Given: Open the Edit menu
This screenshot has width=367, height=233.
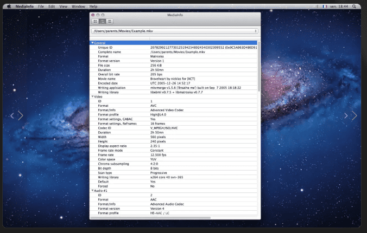Looking at the screenshot, I should pyautogui.click(x=52, y=7).
